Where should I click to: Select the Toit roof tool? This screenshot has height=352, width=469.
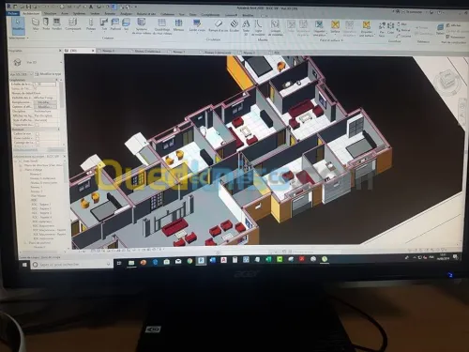104,24
